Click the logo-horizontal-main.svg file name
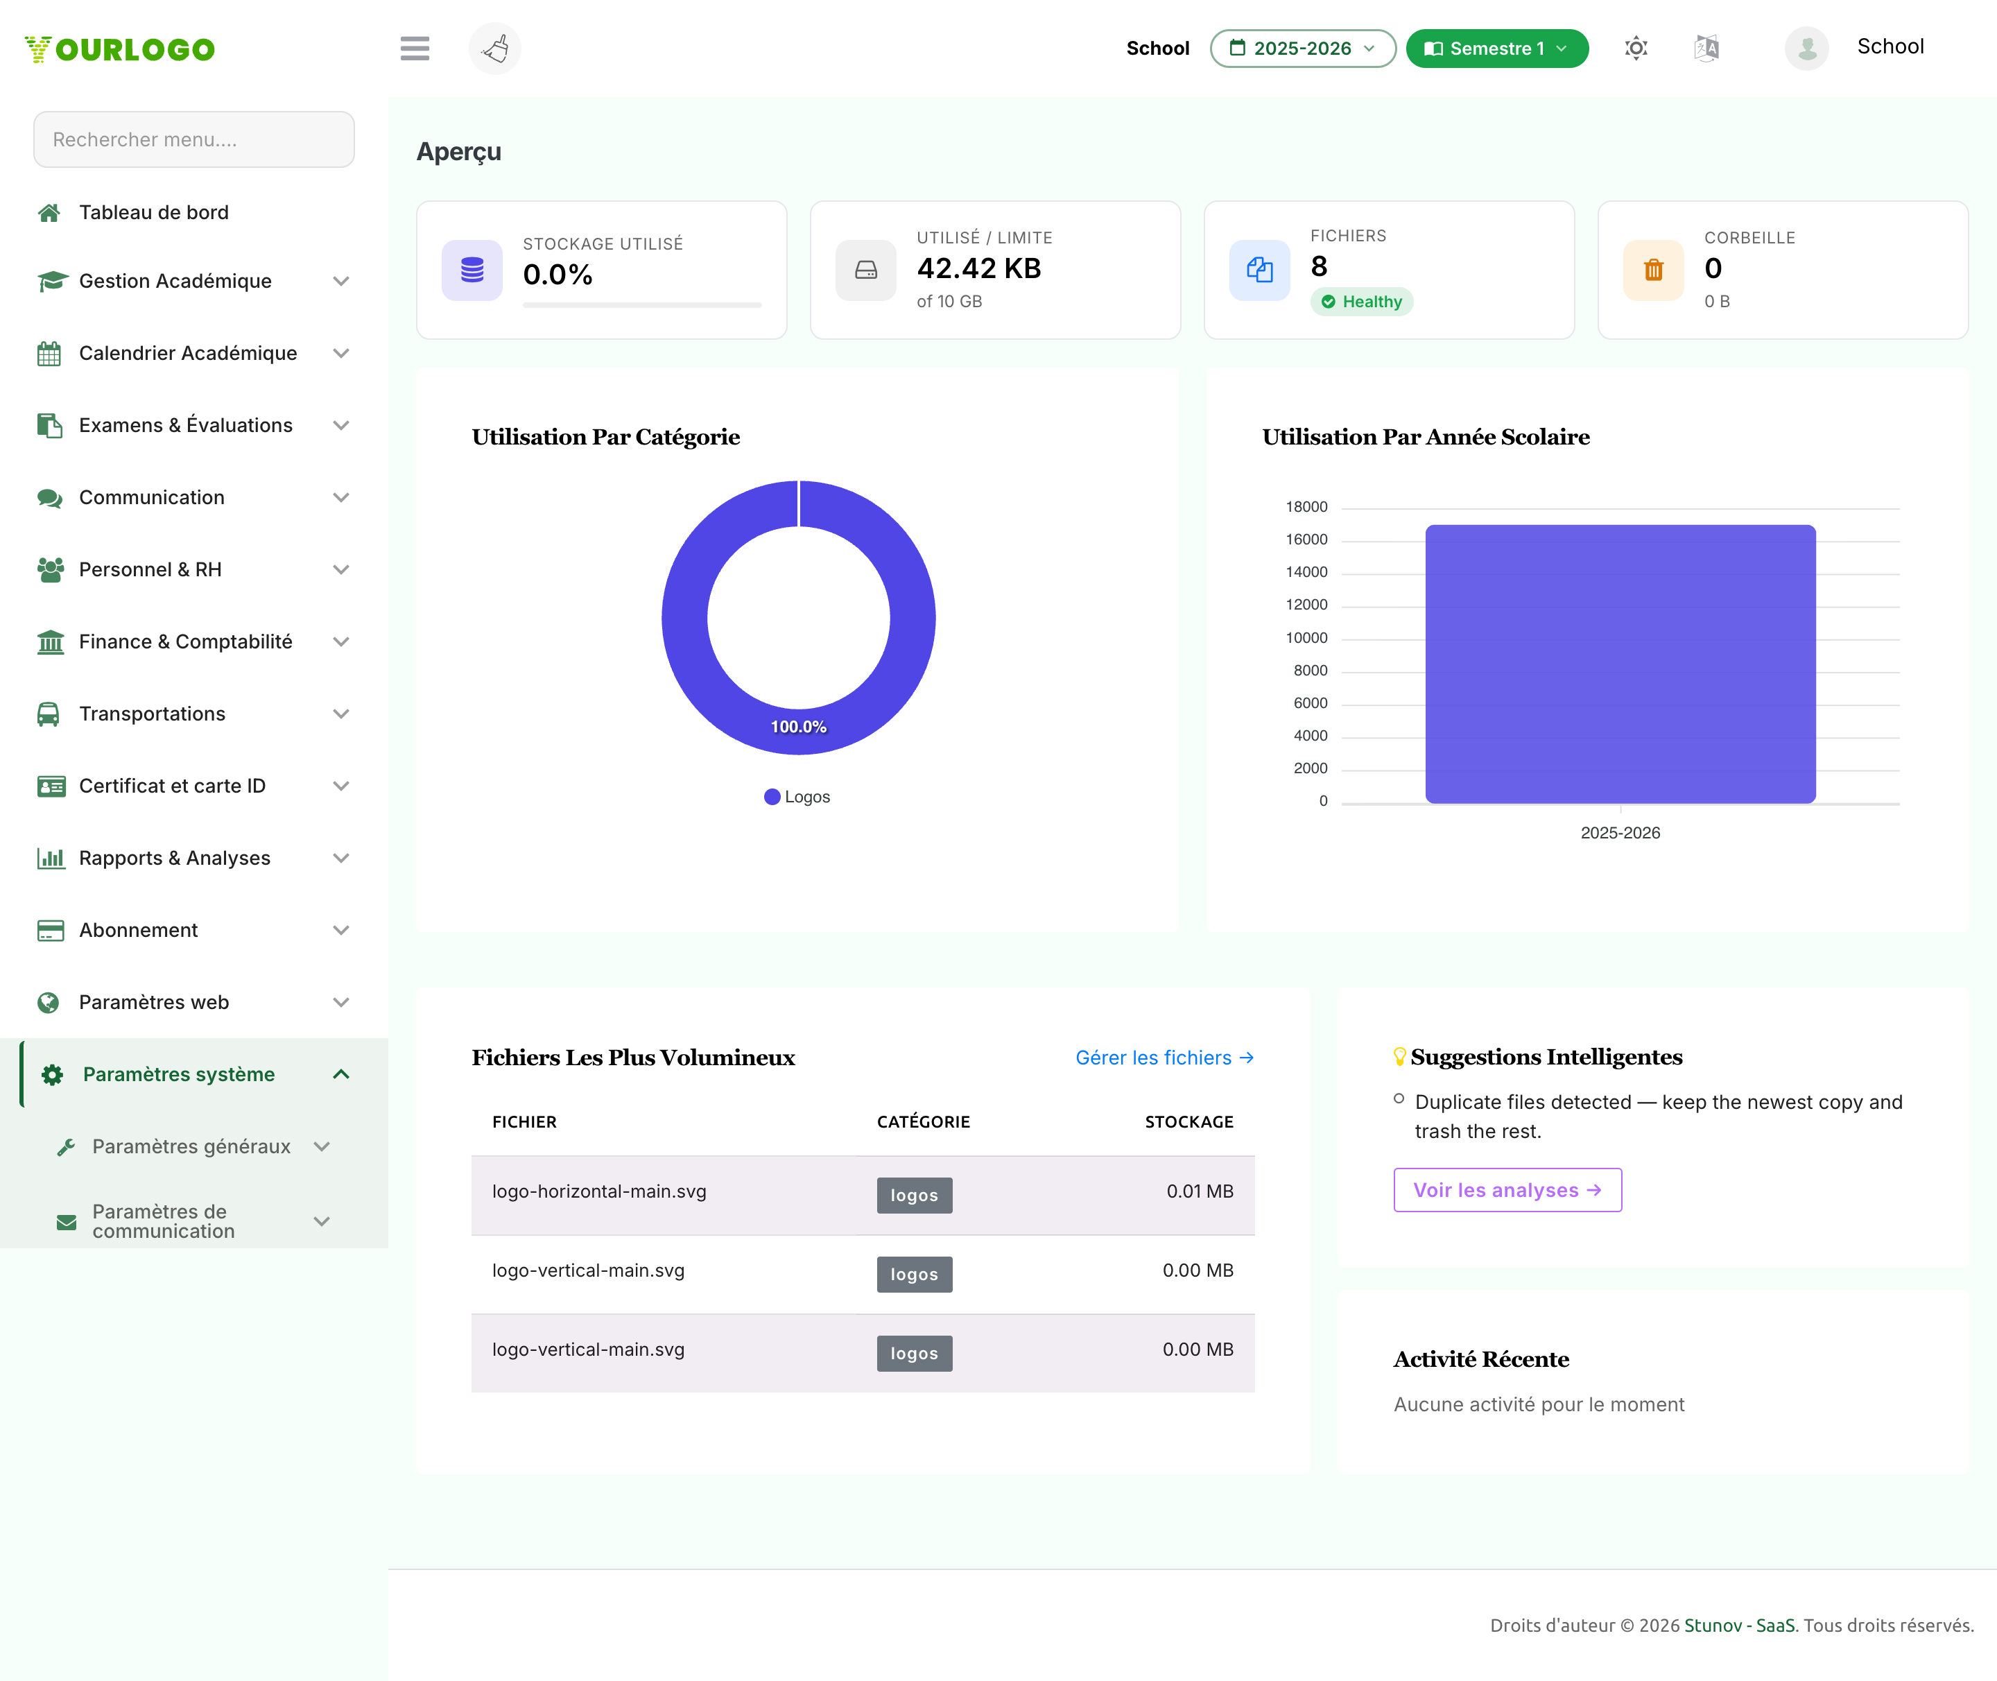Screen dimensions: 1997x1681 (x=599, y=1192)
